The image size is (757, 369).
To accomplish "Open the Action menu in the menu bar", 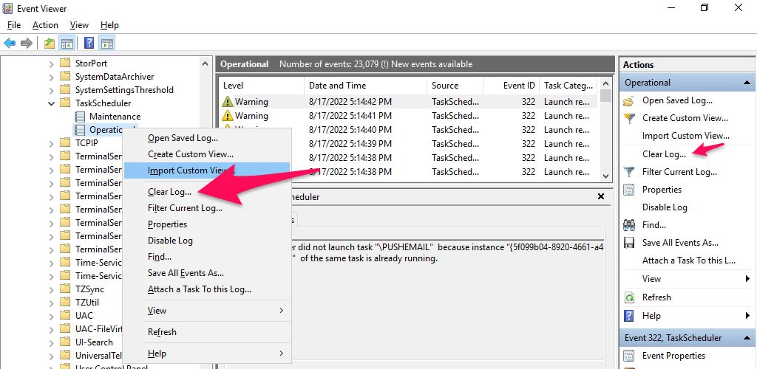I will (45, 25).
